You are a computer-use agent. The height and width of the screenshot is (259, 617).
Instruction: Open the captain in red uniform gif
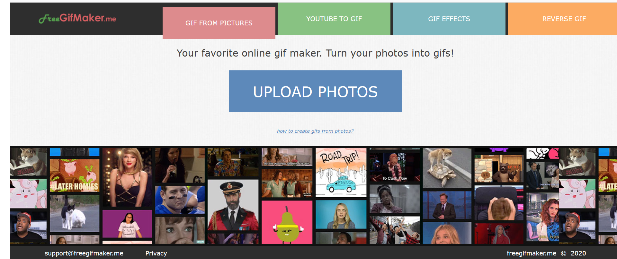click(x=233, y=205)
